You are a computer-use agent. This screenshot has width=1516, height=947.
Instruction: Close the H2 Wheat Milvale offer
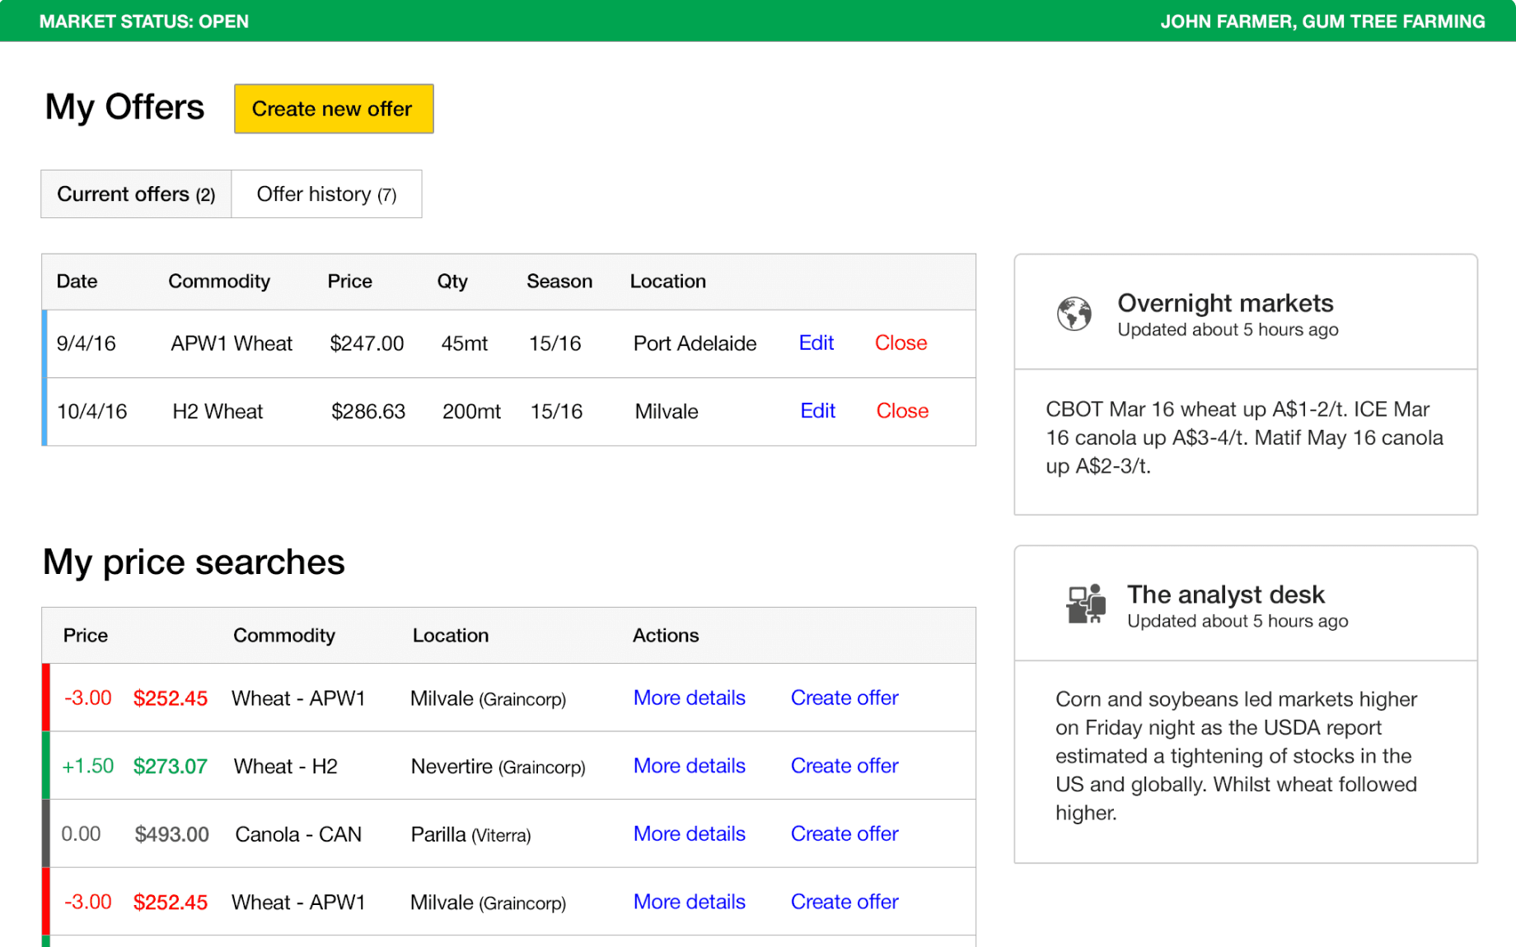point(902,411)
